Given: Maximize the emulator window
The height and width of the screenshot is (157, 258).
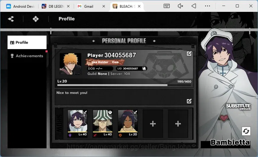Looking at the screenshot, I should point(237,6).
